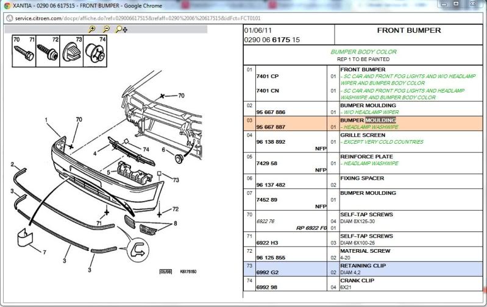Click EXCEPT VERY COLD COUNTRIES note

click(382, 142)
